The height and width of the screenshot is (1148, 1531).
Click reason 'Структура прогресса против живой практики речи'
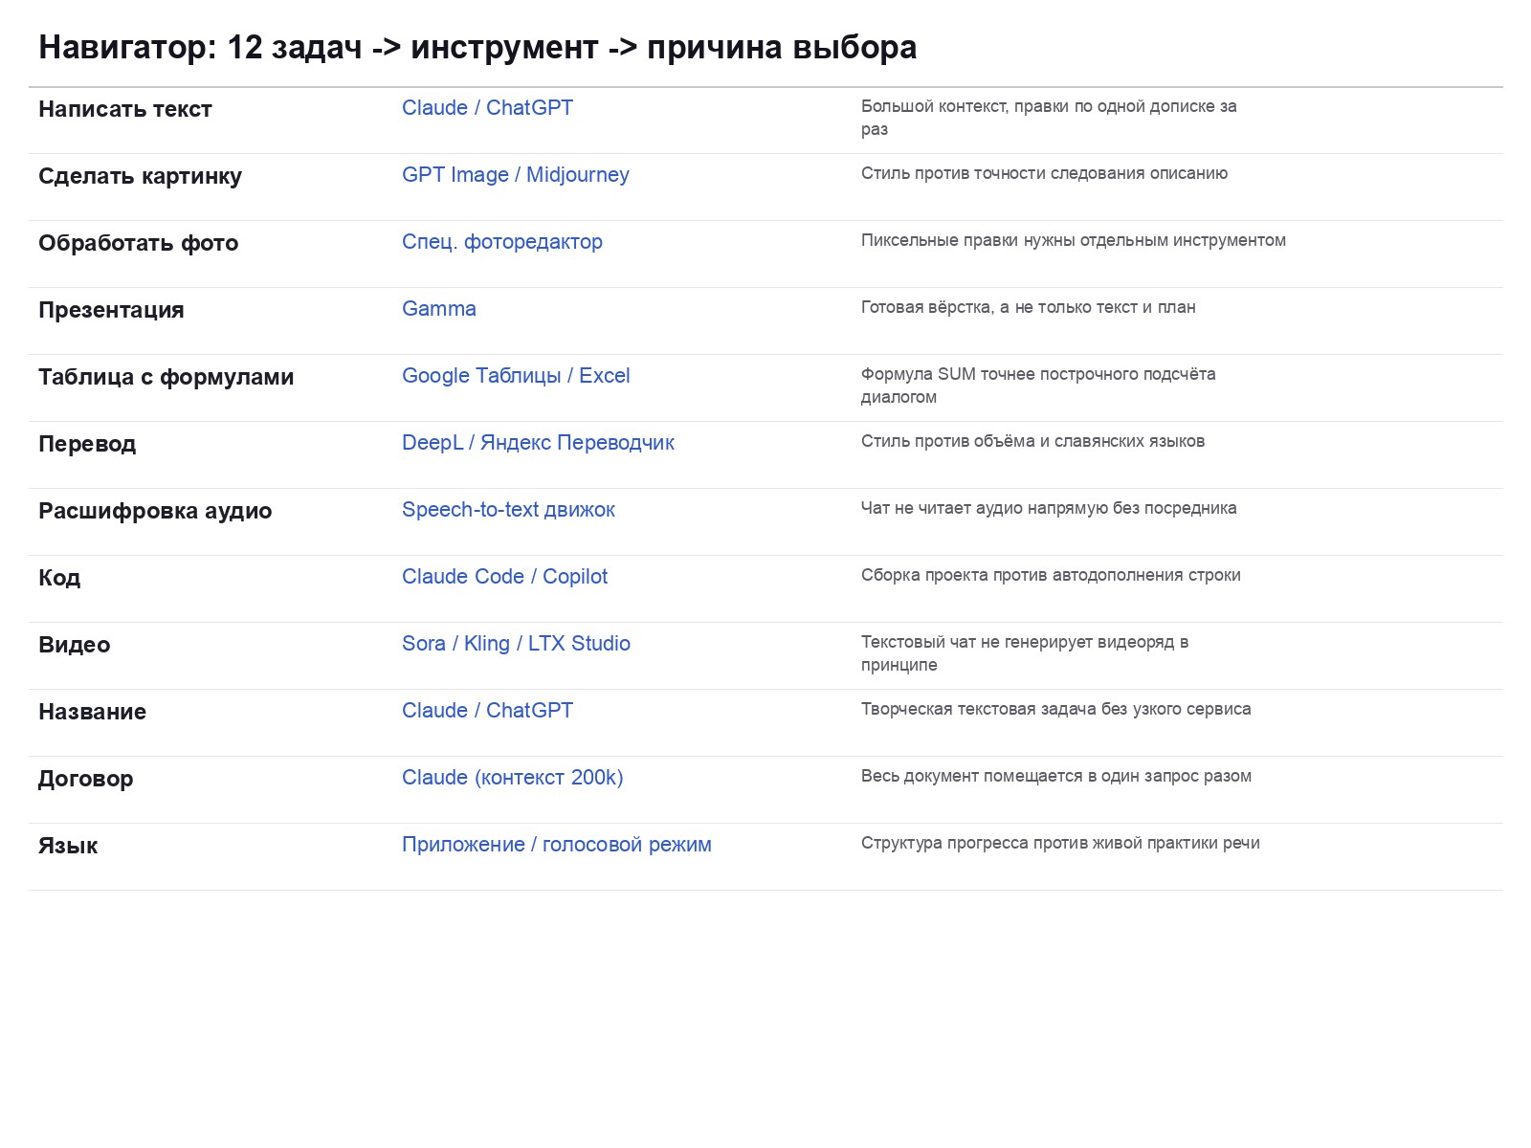pyautogui.click(x=1060, y=843)
